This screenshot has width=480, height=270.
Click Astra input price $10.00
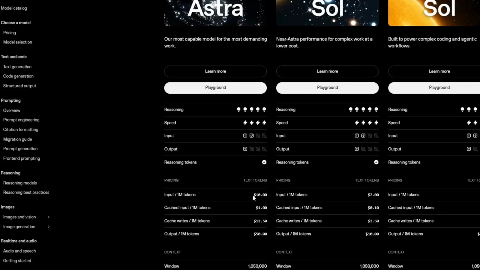tap(260, 195)
